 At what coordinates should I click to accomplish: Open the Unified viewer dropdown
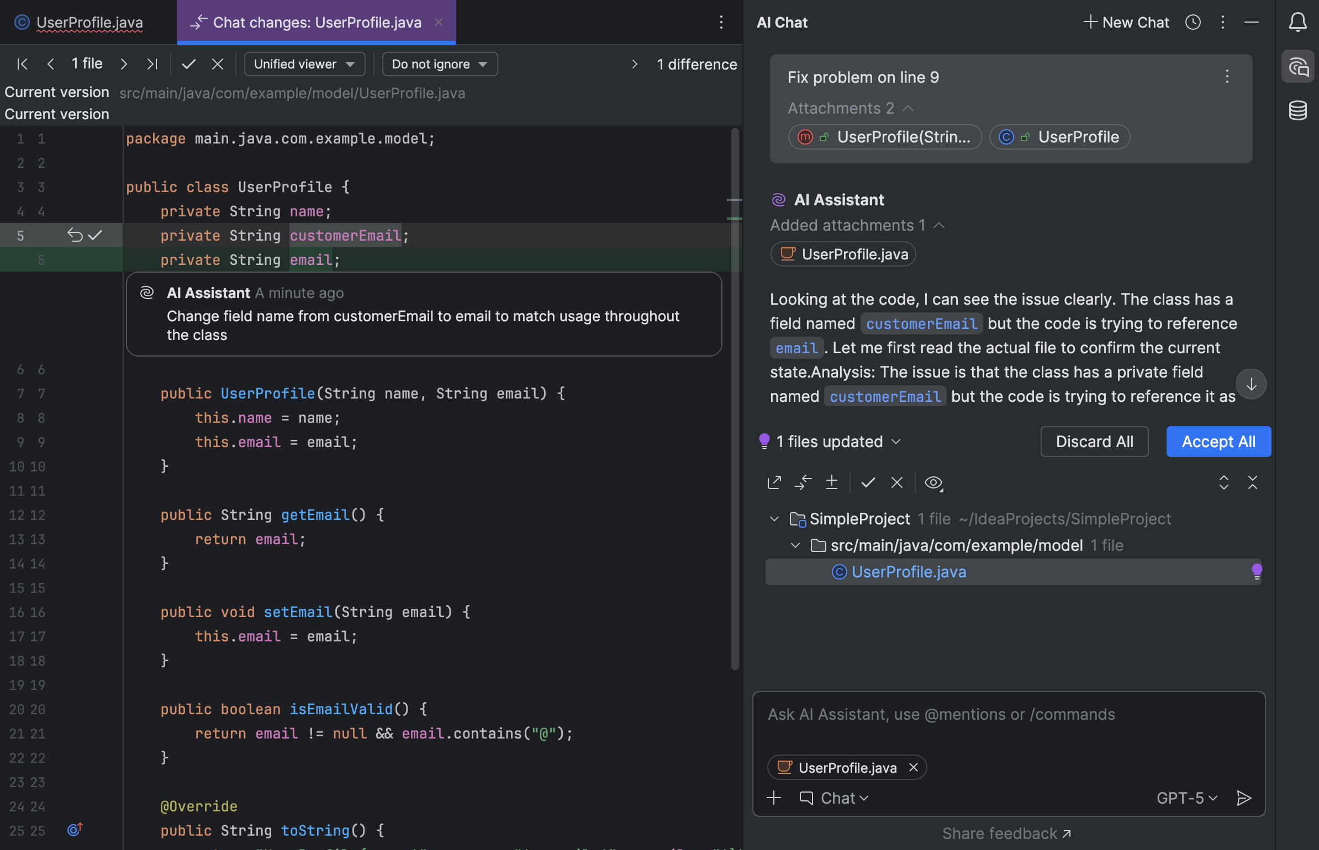304,63
